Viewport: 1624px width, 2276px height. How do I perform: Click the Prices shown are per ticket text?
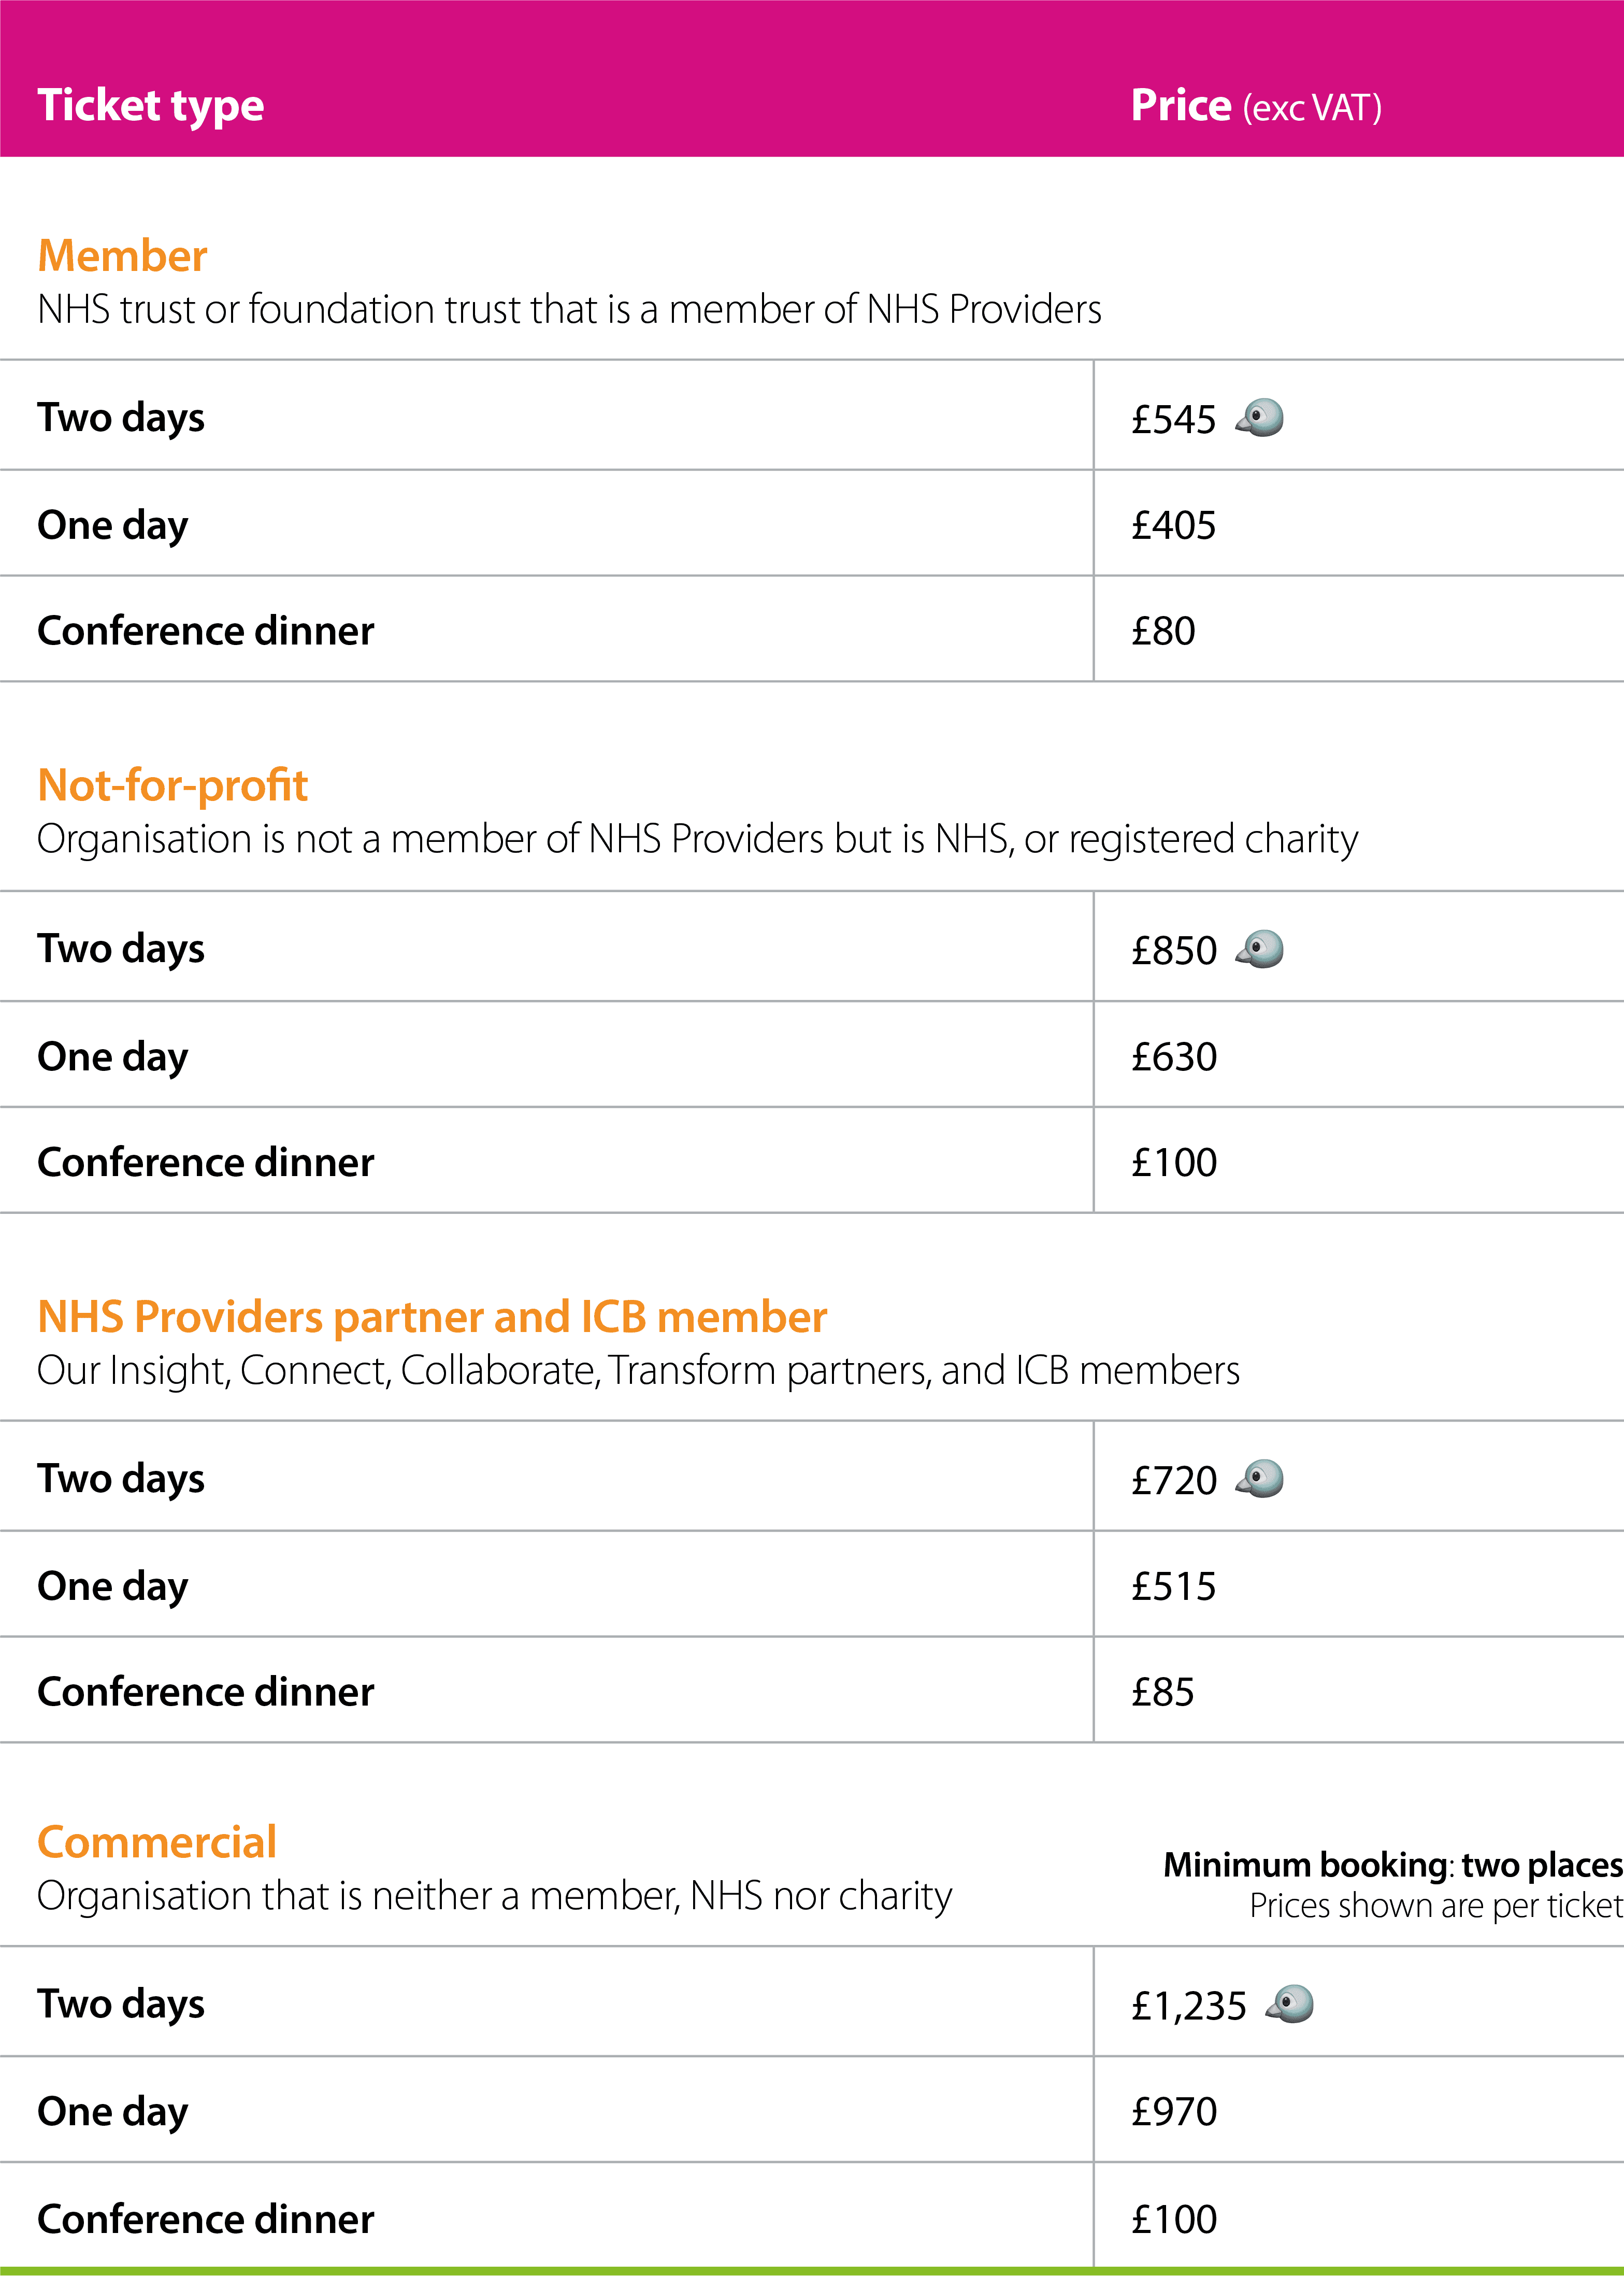1435,1906
